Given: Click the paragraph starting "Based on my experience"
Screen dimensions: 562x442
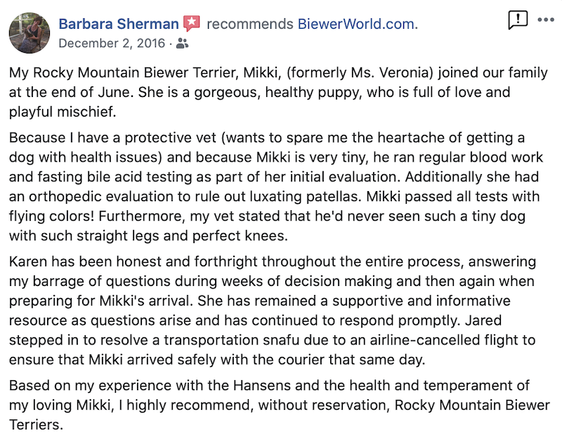Looking at the screenshot, I should pos(274,405).
